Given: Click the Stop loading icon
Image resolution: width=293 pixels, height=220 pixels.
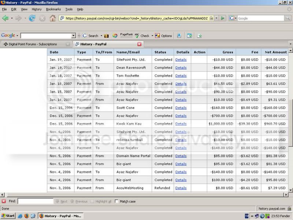Looking at the screenshot, I should click(42, 18).
